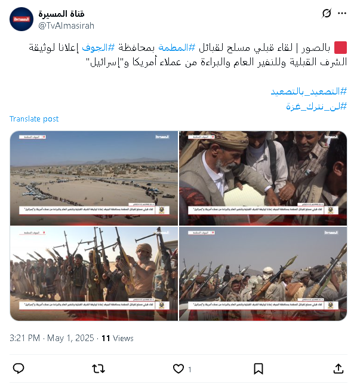Open the قناة المسيرة display name
Image resolution: width=357 pixels, height=383 pixels.
pos(61,14)
